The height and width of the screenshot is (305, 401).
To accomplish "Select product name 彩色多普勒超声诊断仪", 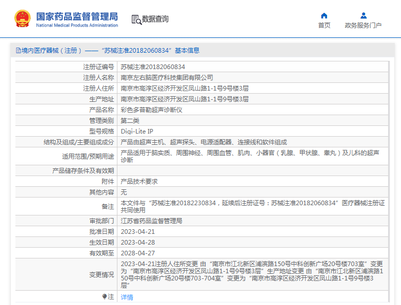I will point(151,110).
